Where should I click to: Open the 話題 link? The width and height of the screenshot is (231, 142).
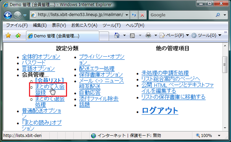point(85,105)
